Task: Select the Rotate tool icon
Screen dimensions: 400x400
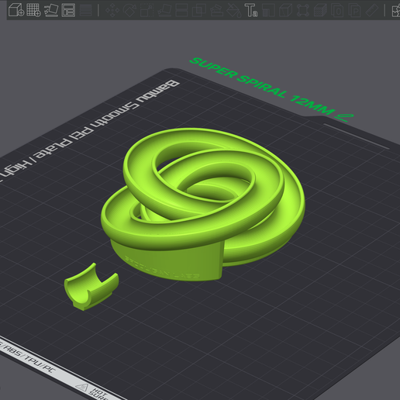Action: click(129, 10)
